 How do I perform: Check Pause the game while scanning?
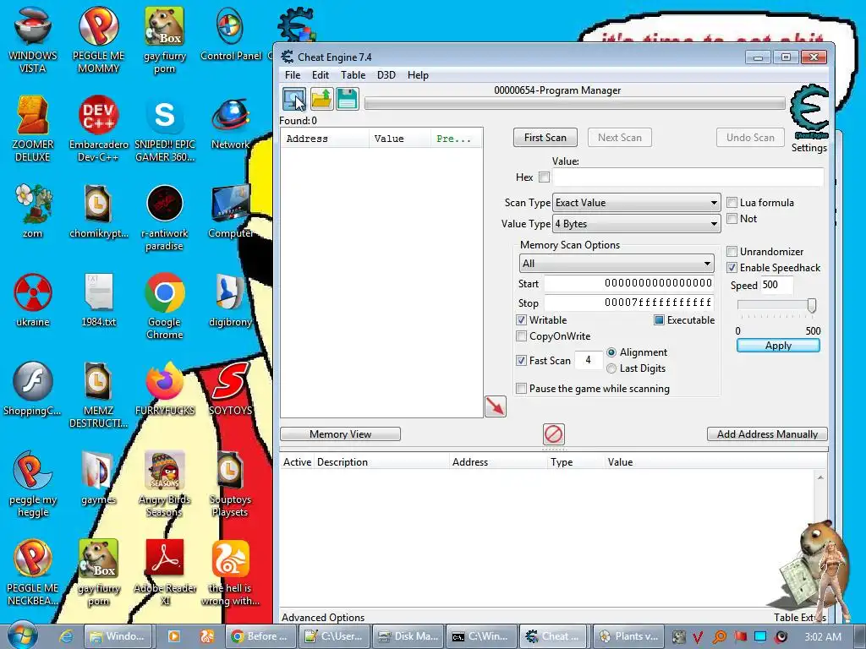click(521, 389)
